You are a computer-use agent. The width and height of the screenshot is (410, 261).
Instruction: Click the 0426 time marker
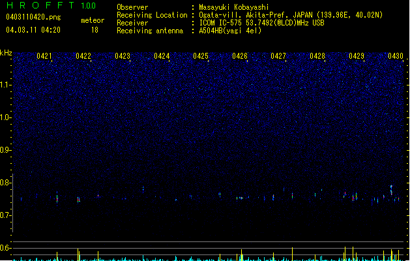click(x=240, y=56)
